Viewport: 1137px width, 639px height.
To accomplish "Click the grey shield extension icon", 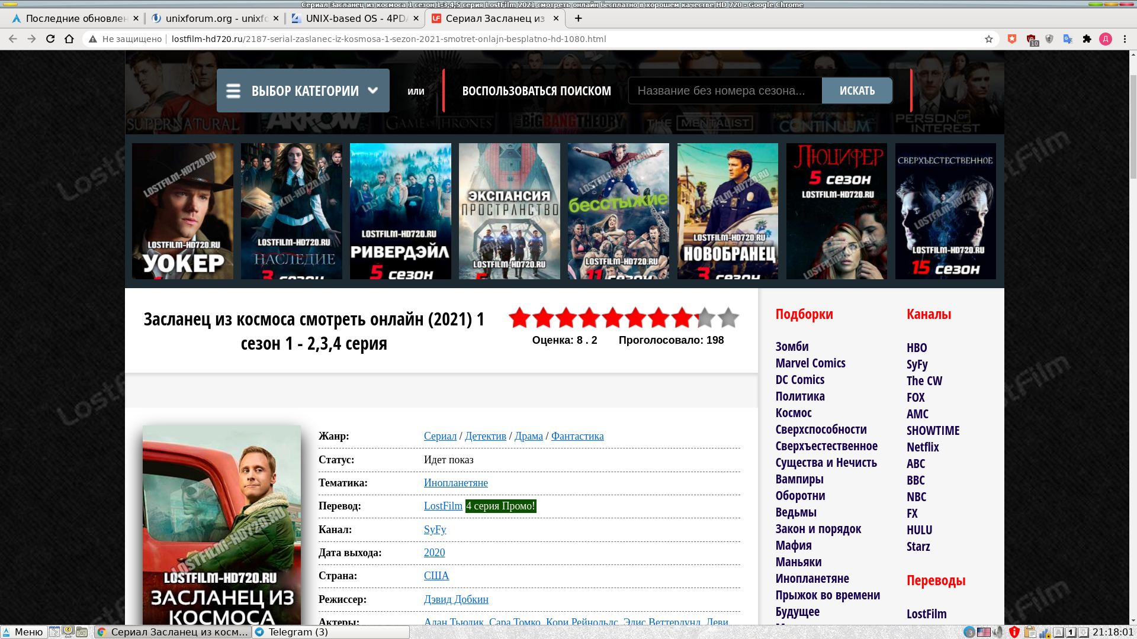I will (1049, 39).
